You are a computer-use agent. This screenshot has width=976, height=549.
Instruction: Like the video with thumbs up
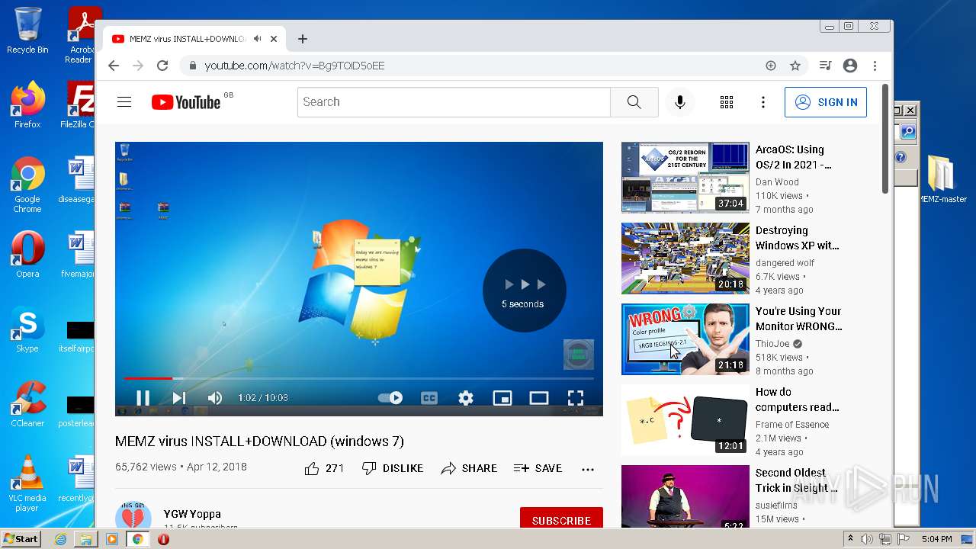click(x=324, y=468)
